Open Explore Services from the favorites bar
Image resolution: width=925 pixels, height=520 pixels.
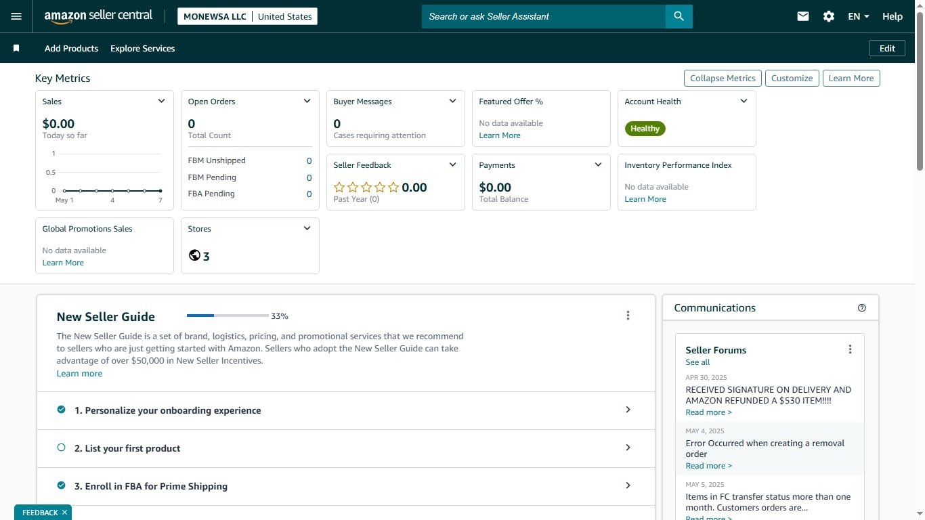[x=142, y=49]
